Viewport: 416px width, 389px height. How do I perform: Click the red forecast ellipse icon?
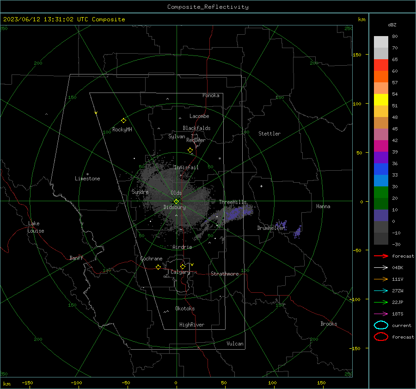point(381,336)
